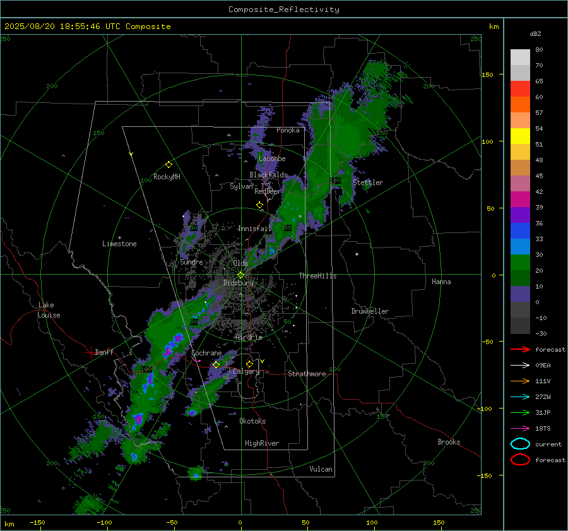Select the Sylvan map label
This screenshot has height=531, width=568.
click(x=241, y=186)
